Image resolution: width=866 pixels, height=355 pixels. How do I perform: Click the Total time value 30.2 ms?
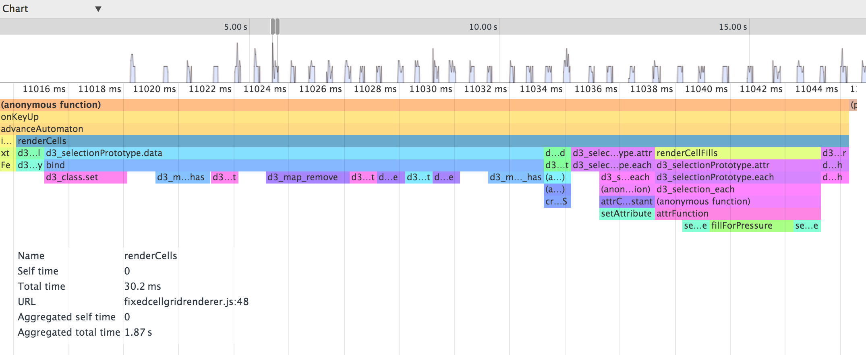(x=143, y=286)
